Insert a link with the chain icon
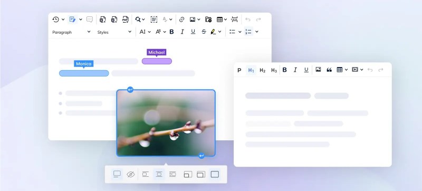Image resolution: width=422 pixels, height=191 pixels. point(181,20)
